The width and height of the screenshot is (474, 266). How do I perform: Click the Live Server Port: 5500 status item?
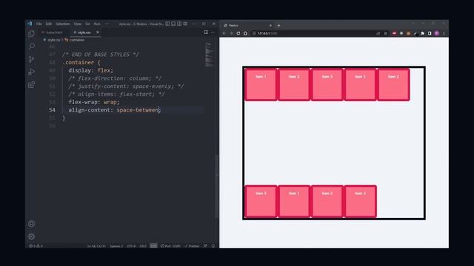click(x=170, y=246)
